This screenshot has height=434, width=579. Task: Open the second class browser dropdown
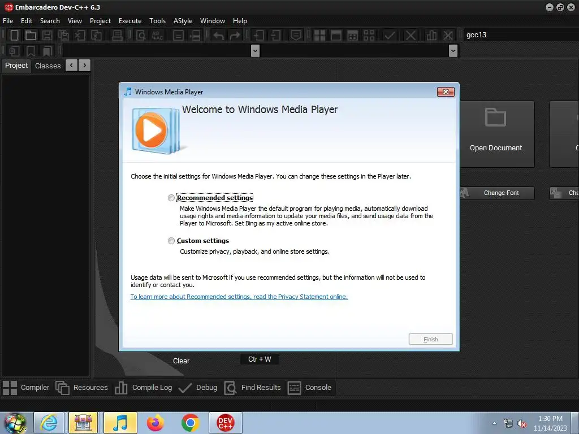point(453,50)
